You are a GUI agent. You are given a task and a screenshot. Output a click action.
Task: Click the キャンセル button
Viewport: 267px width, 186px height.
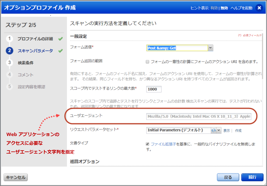click(15, 177)
